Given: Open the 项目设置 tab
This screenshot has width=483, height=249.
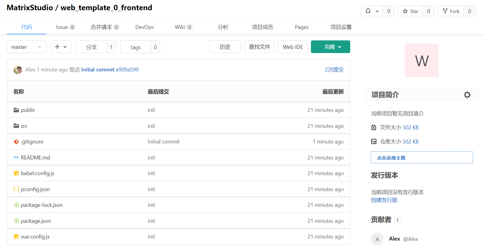Looking at the screenshot, I should pos(341,27).
